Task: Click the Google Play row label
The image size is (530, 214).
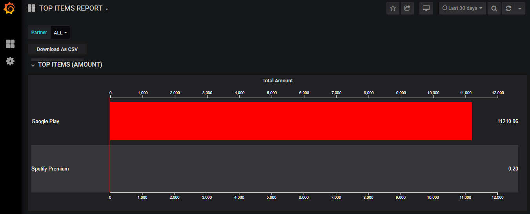Action: click(x=46, y=121)
